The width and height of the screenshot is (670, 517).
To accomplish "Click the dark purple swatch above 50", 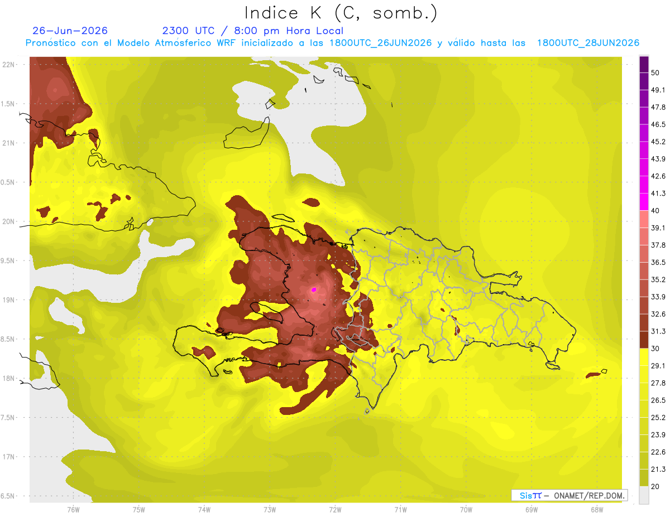I will pos(644,64).
